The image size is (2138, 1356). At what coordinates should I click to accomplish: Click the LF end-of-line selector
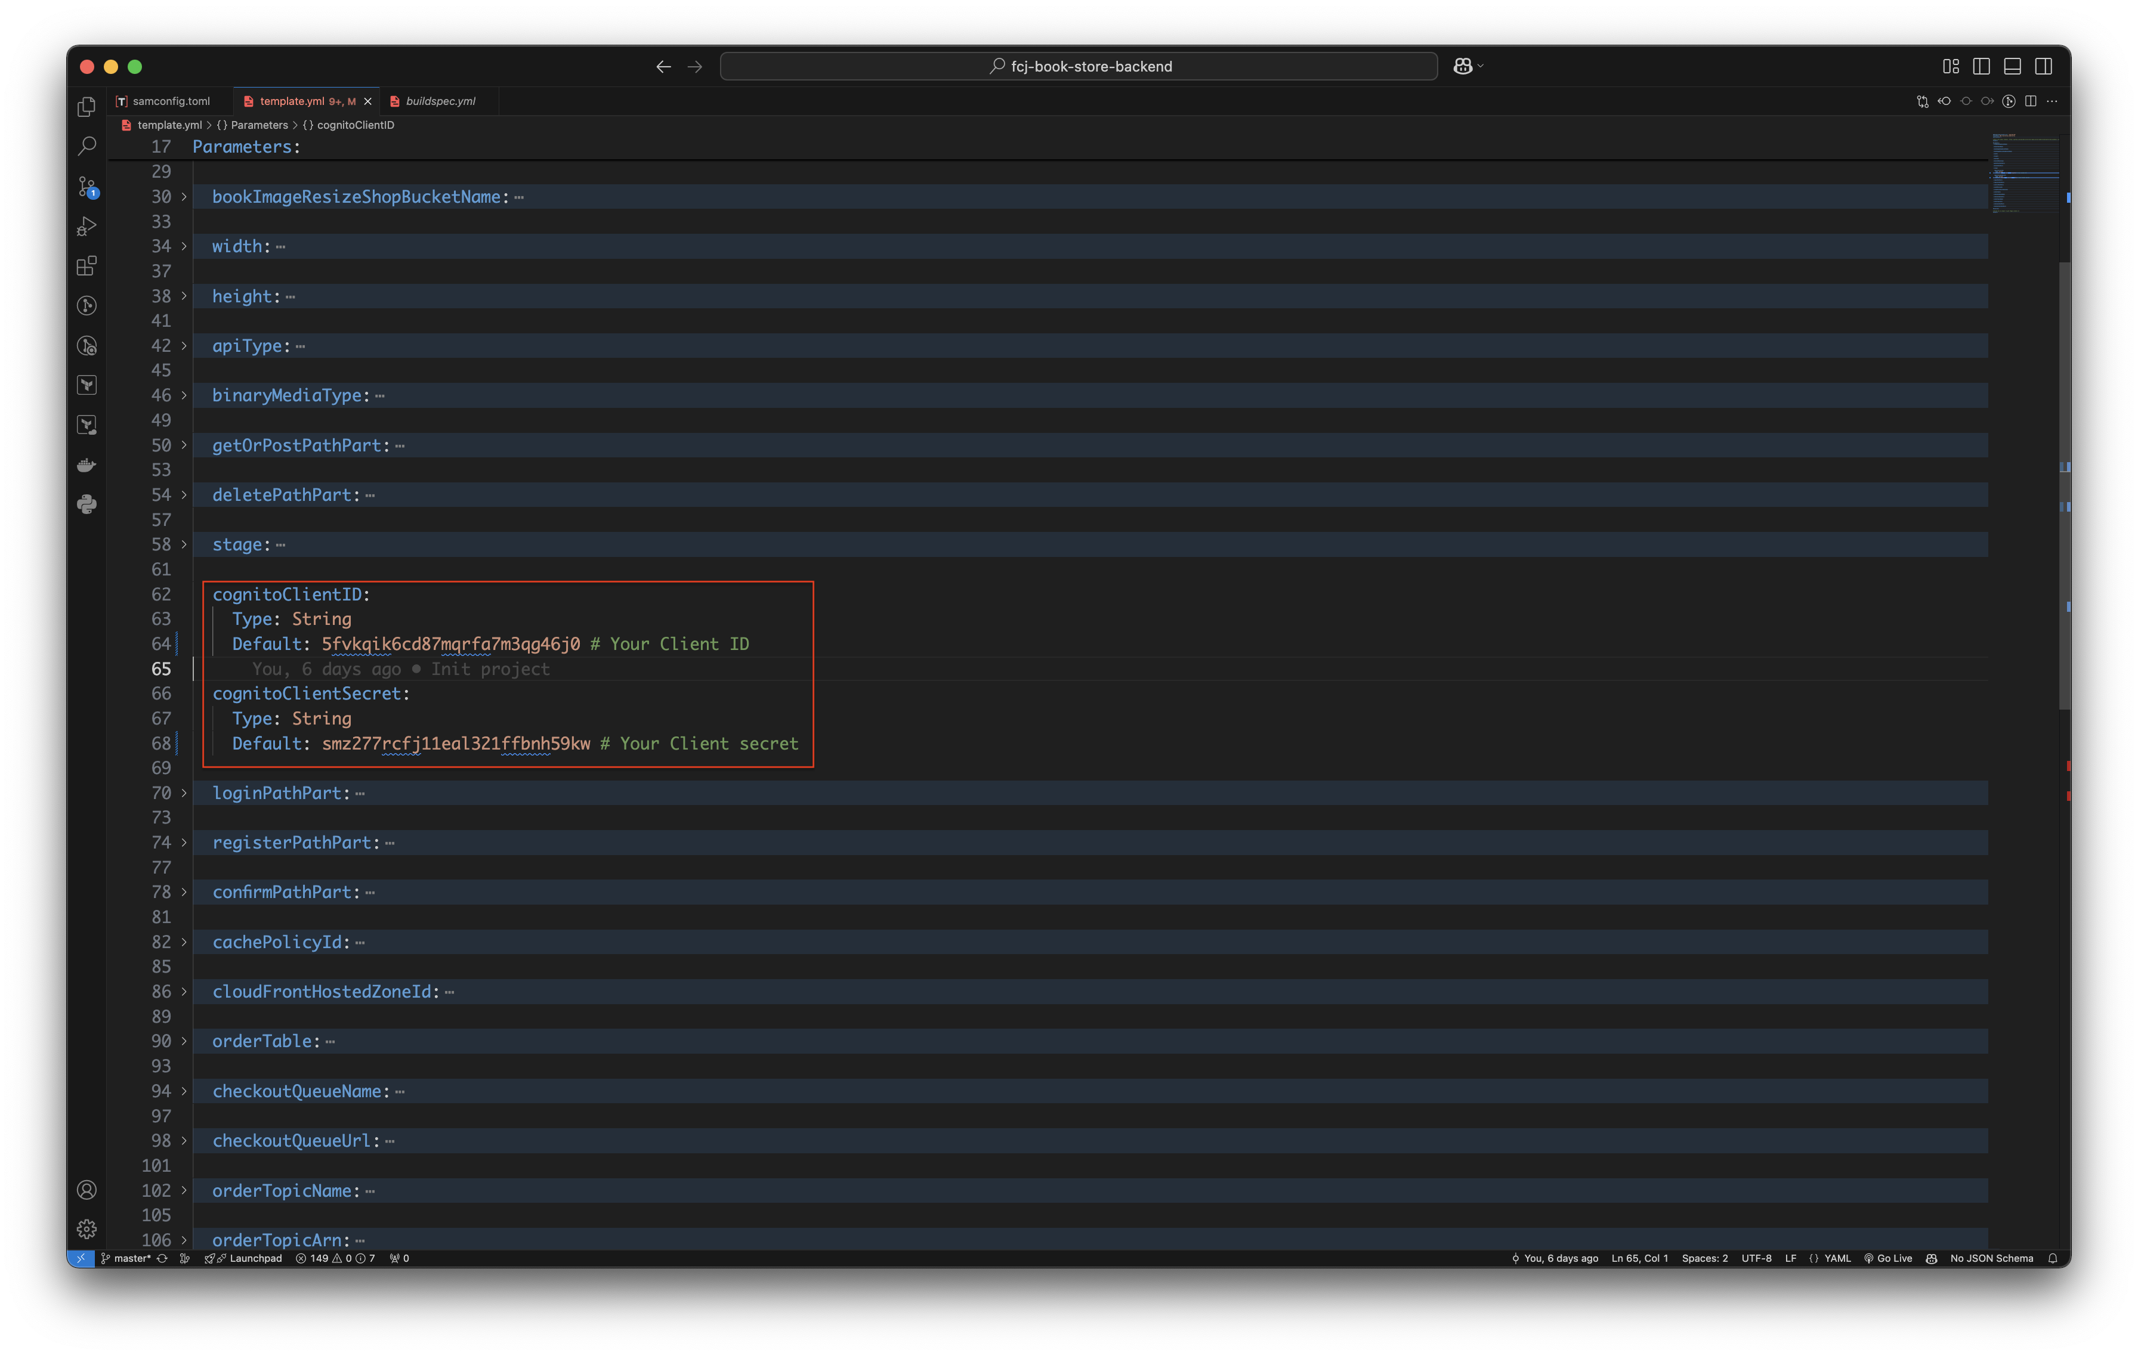coord(1791,1258)
